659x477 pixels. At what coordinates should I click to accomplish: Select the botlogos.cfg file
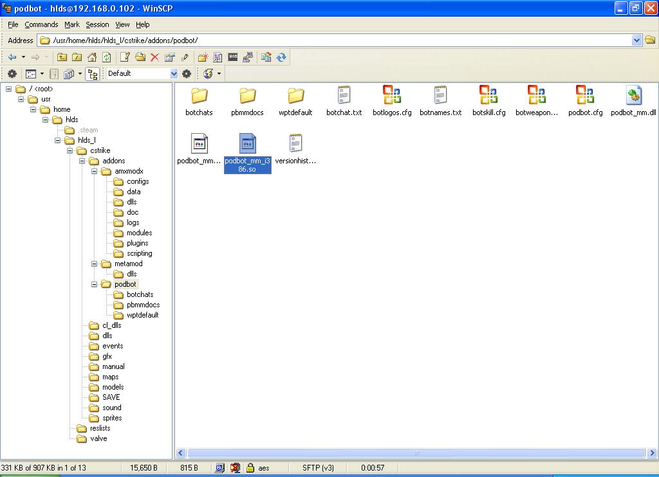392,101
